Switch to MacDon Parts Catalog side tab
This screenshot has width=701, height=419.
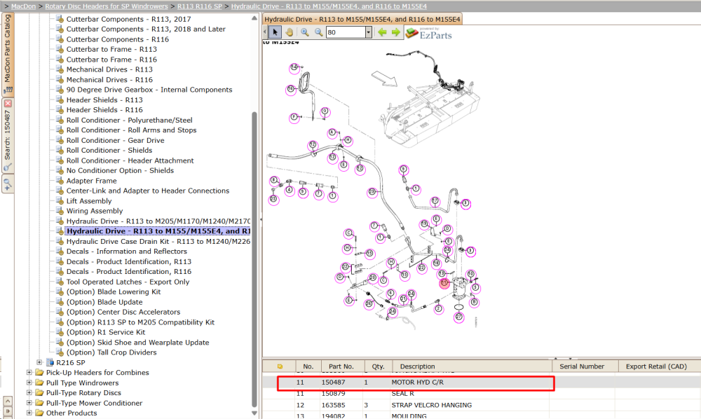click(x=8, y=54)
